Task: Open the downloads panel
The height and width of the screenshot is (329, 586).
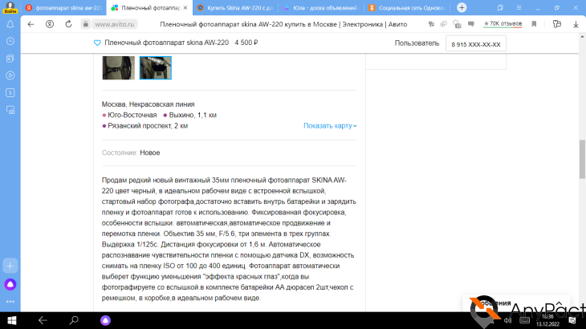Action: [x=576, y=24]
